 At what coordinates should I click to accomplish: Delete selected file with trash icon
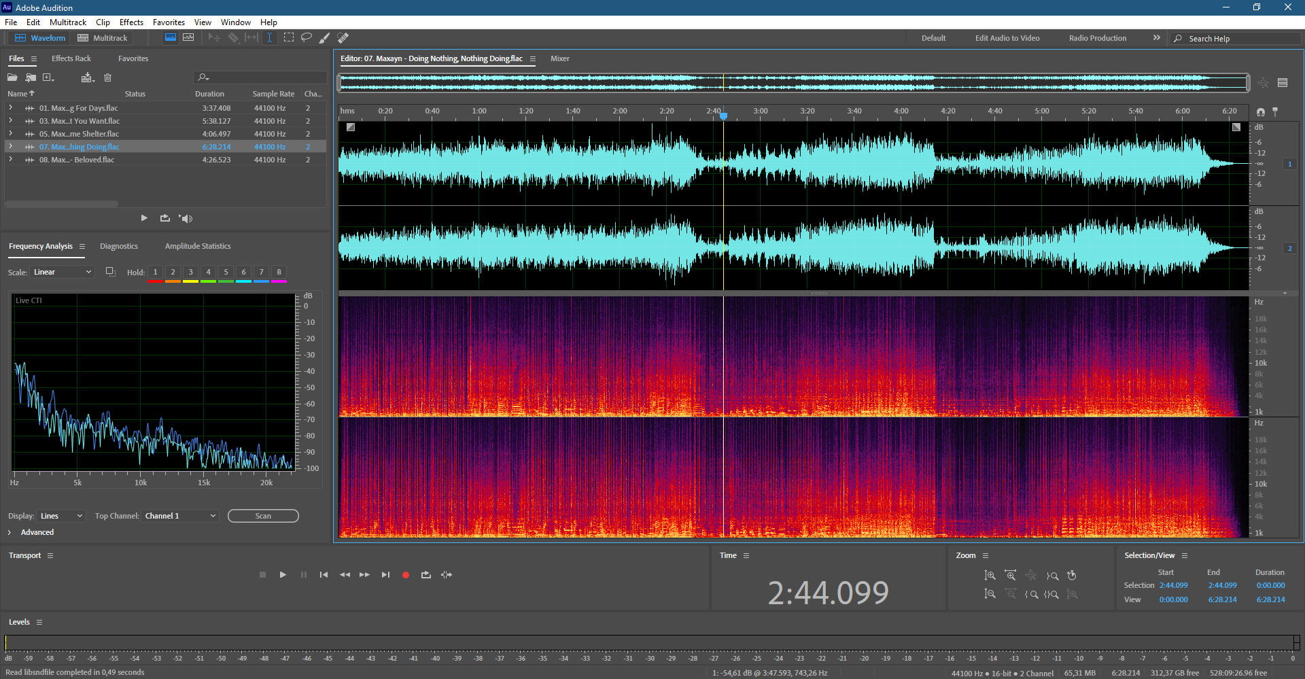coord(107,77)
